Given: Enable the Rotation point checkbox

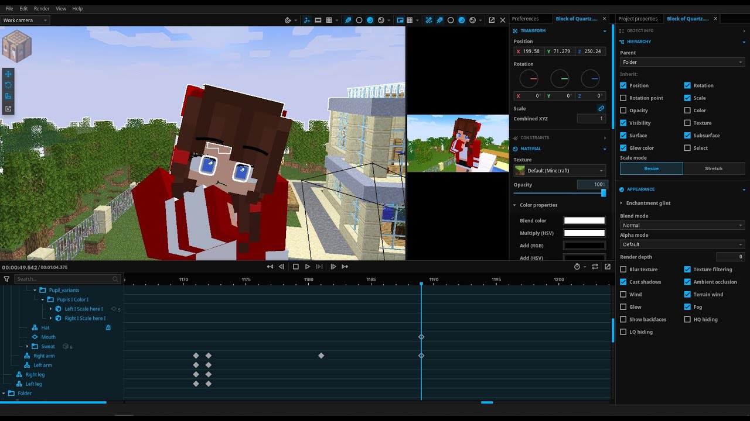Looking at the screenshot, I should click(623, 98).
